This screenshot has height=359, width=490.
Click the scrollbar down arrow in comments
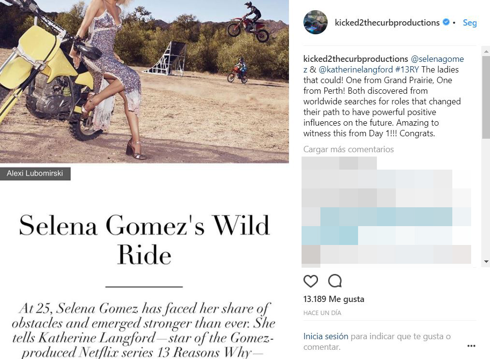click(486, 262)
